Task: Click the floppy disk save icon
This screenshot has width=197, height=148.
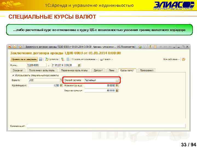Action: point(40,59)
